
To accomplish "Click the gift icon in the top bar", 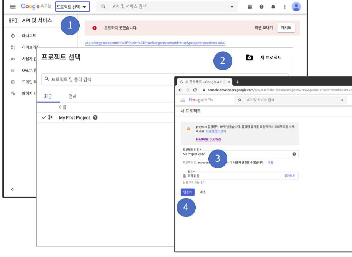I will (250, 7).
